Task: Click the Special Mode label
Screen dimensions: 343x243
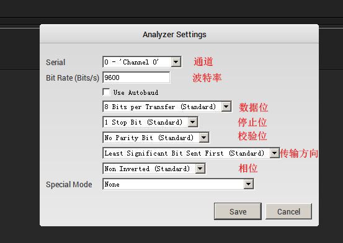Action: (69, 184)
